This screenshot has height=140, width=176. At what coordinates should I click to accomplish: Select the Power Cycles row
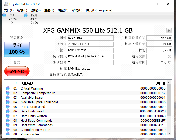coord(86,134)
